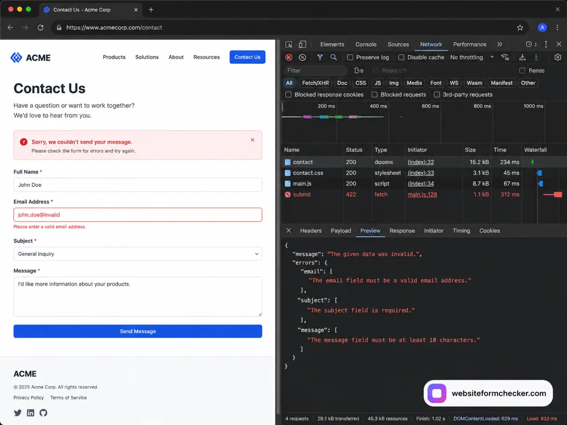The width and height of the screenshot is (567, 425).
Task: Open the GitHub footer icon
Action: (x=43, y=413)
